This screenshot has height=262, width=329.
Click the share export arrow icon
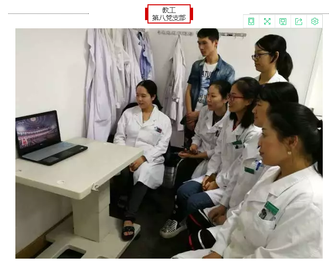click(299, 22)
